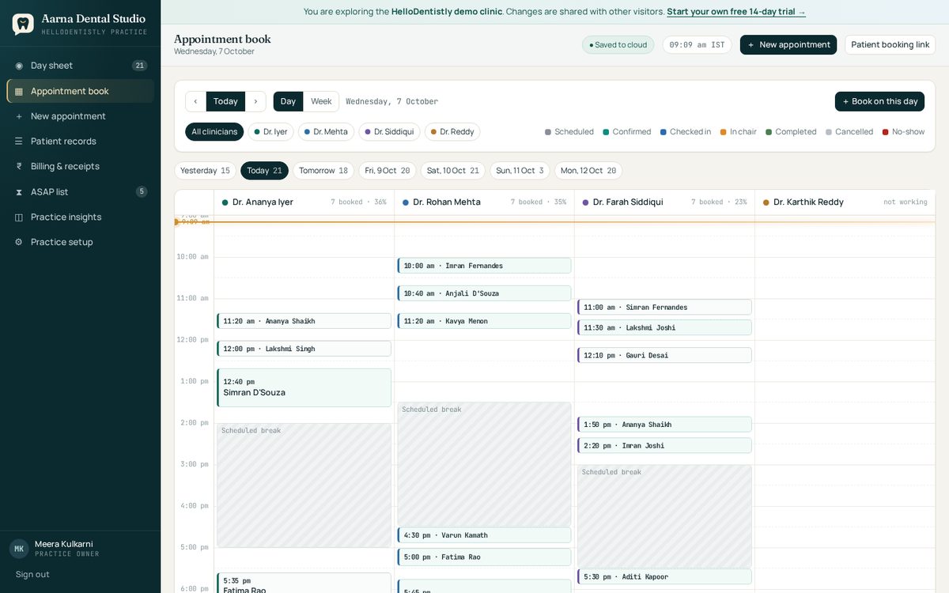This screenshot has height=593, width=949.
Task: Open ASAP list in sidebar
Action: [x=81, y=192]
